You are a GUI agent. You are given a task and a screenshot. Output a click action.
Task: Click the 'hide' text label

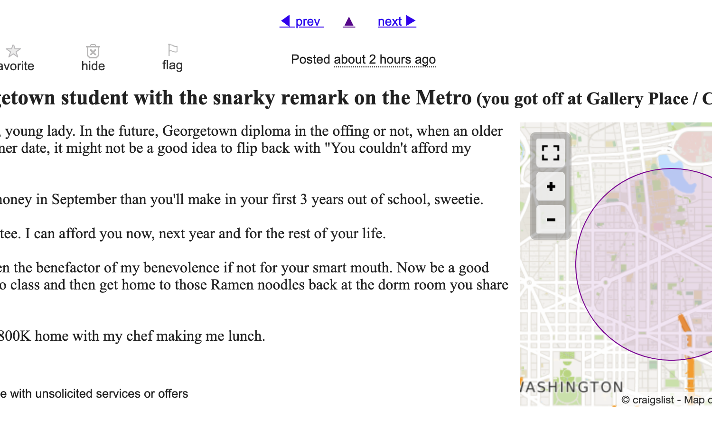pos(93,66)
